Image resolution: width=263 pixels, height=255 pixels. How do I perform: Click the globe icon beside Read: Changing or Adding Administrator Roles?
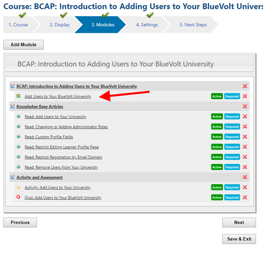[19, 126]
